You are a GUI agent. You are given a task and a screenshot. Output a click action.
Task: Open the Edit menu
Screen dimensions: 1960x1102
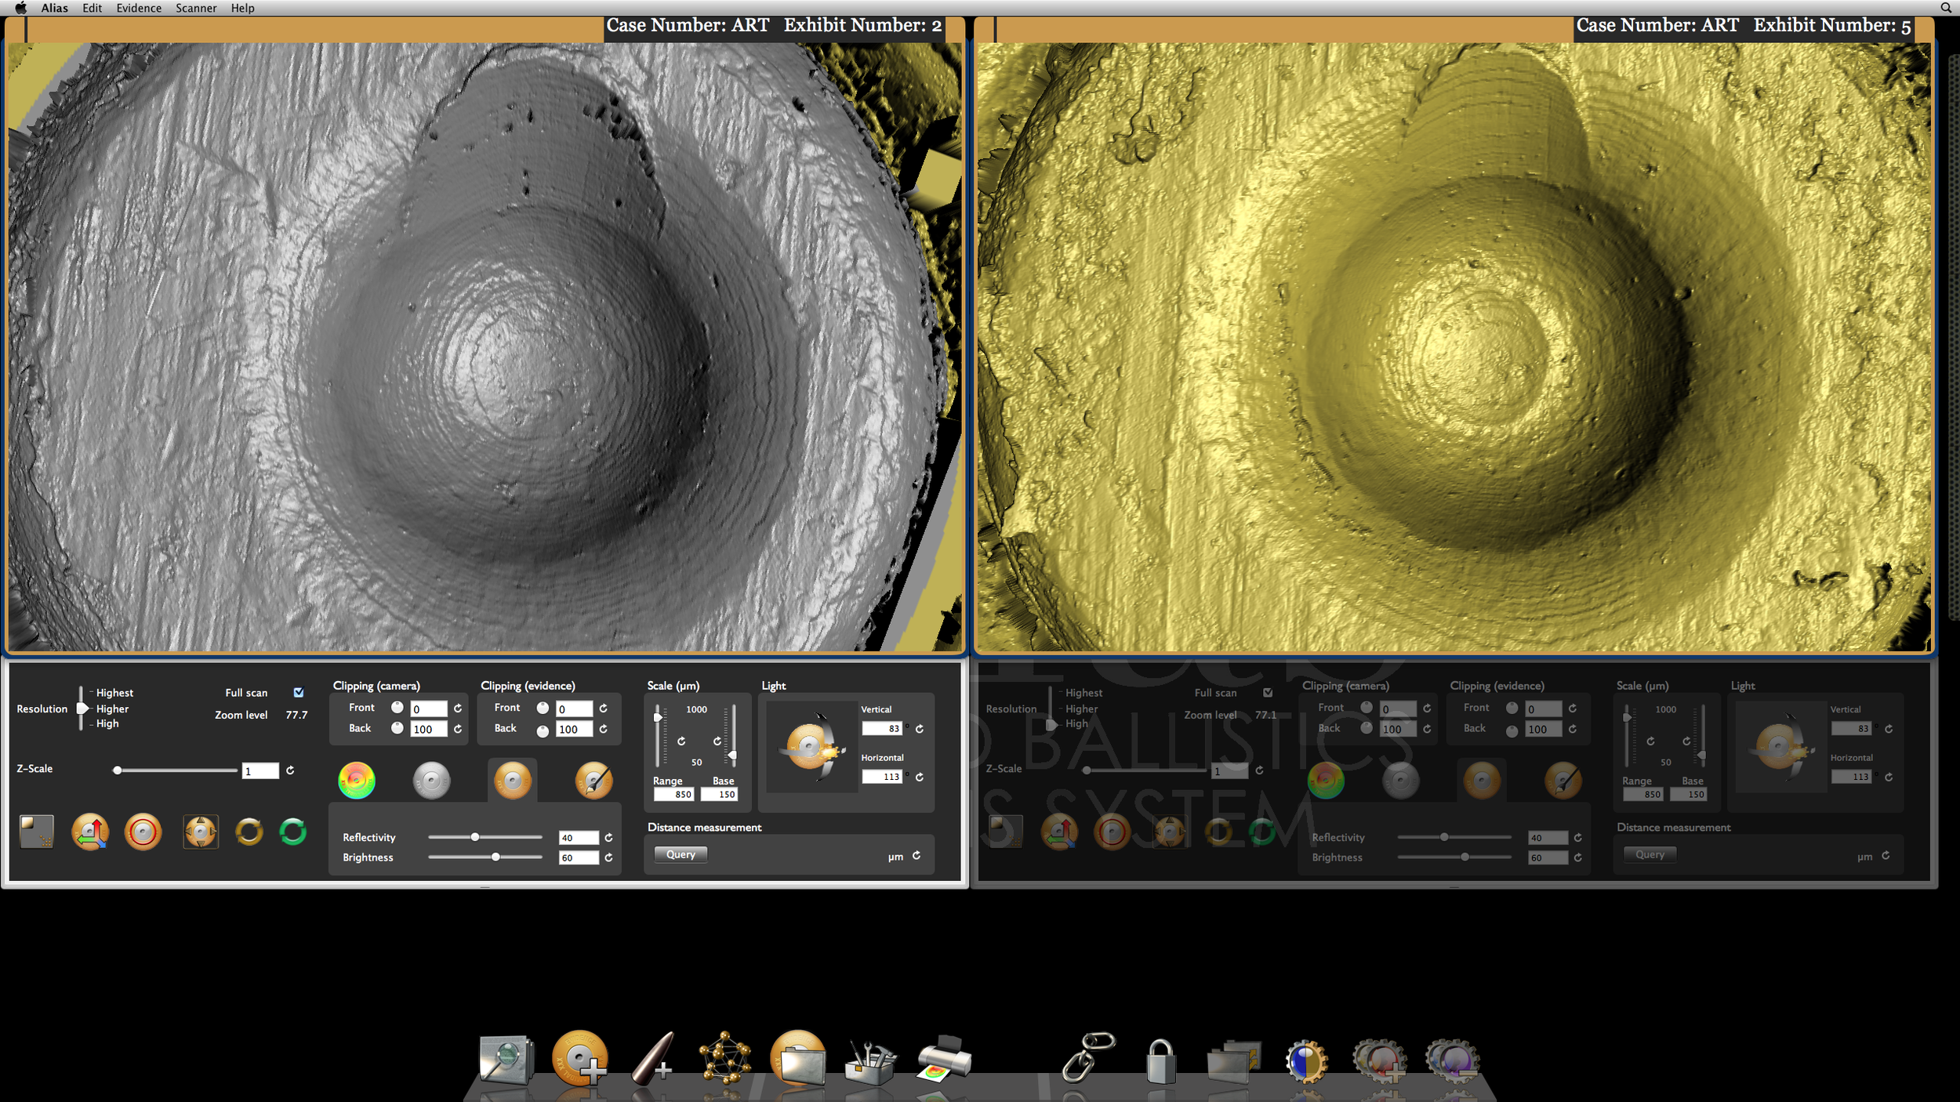pyautogui.click(x=93, y=8)
